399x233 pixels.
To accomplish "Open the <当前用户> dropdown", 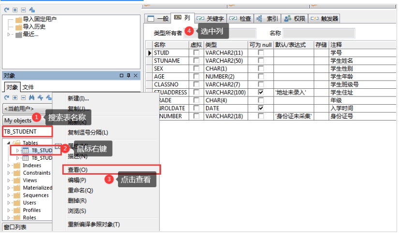I will [27, 109].
